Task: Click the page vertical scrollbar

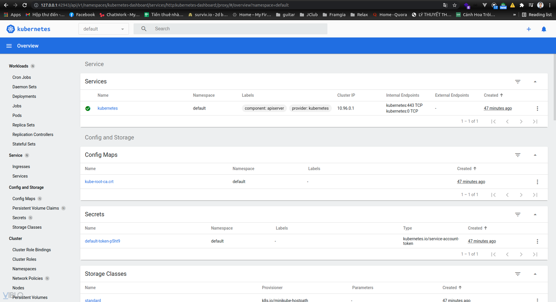Action: (554, 87)
